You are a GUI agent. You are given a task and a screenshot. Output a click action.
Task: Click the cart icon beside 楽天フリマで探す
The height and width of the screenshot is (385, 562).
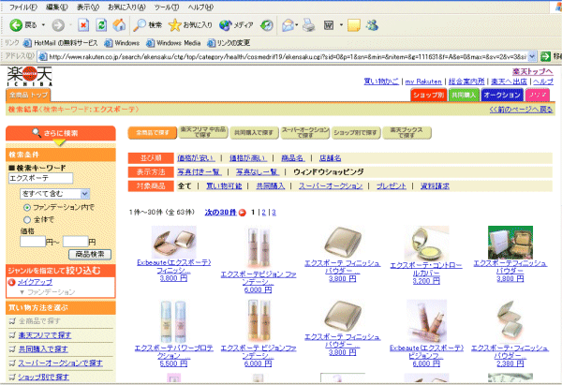tap(12, 335)
